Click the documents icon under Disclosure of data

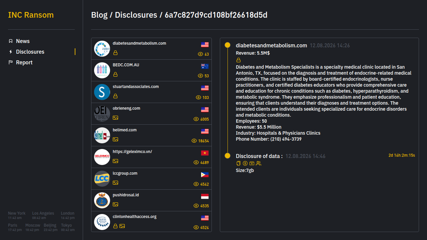click(x=239, y=163)
